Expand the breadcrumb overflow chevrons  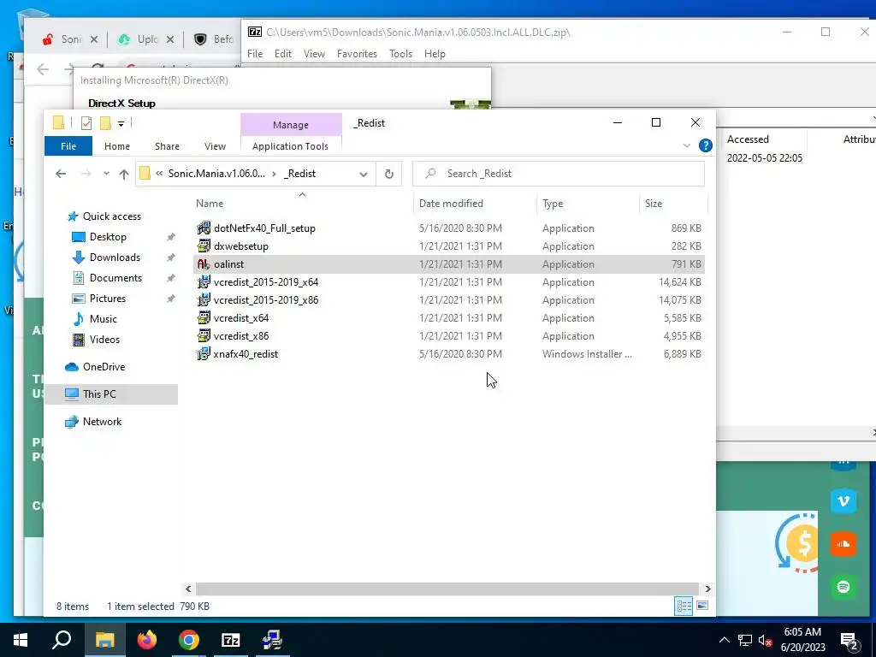159,174
